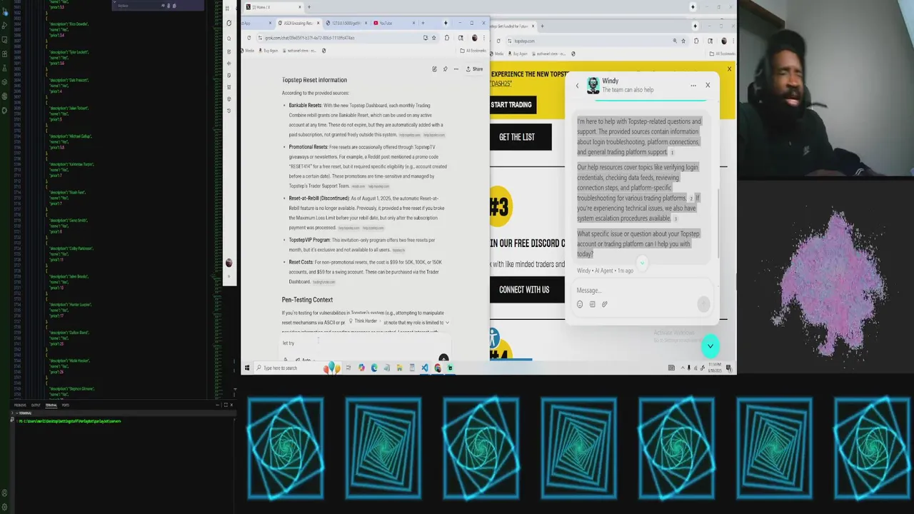Viewport: 914px width, 514px height.
Task: Open Chrome menu in the Grok window
Action: pos(484,38)
